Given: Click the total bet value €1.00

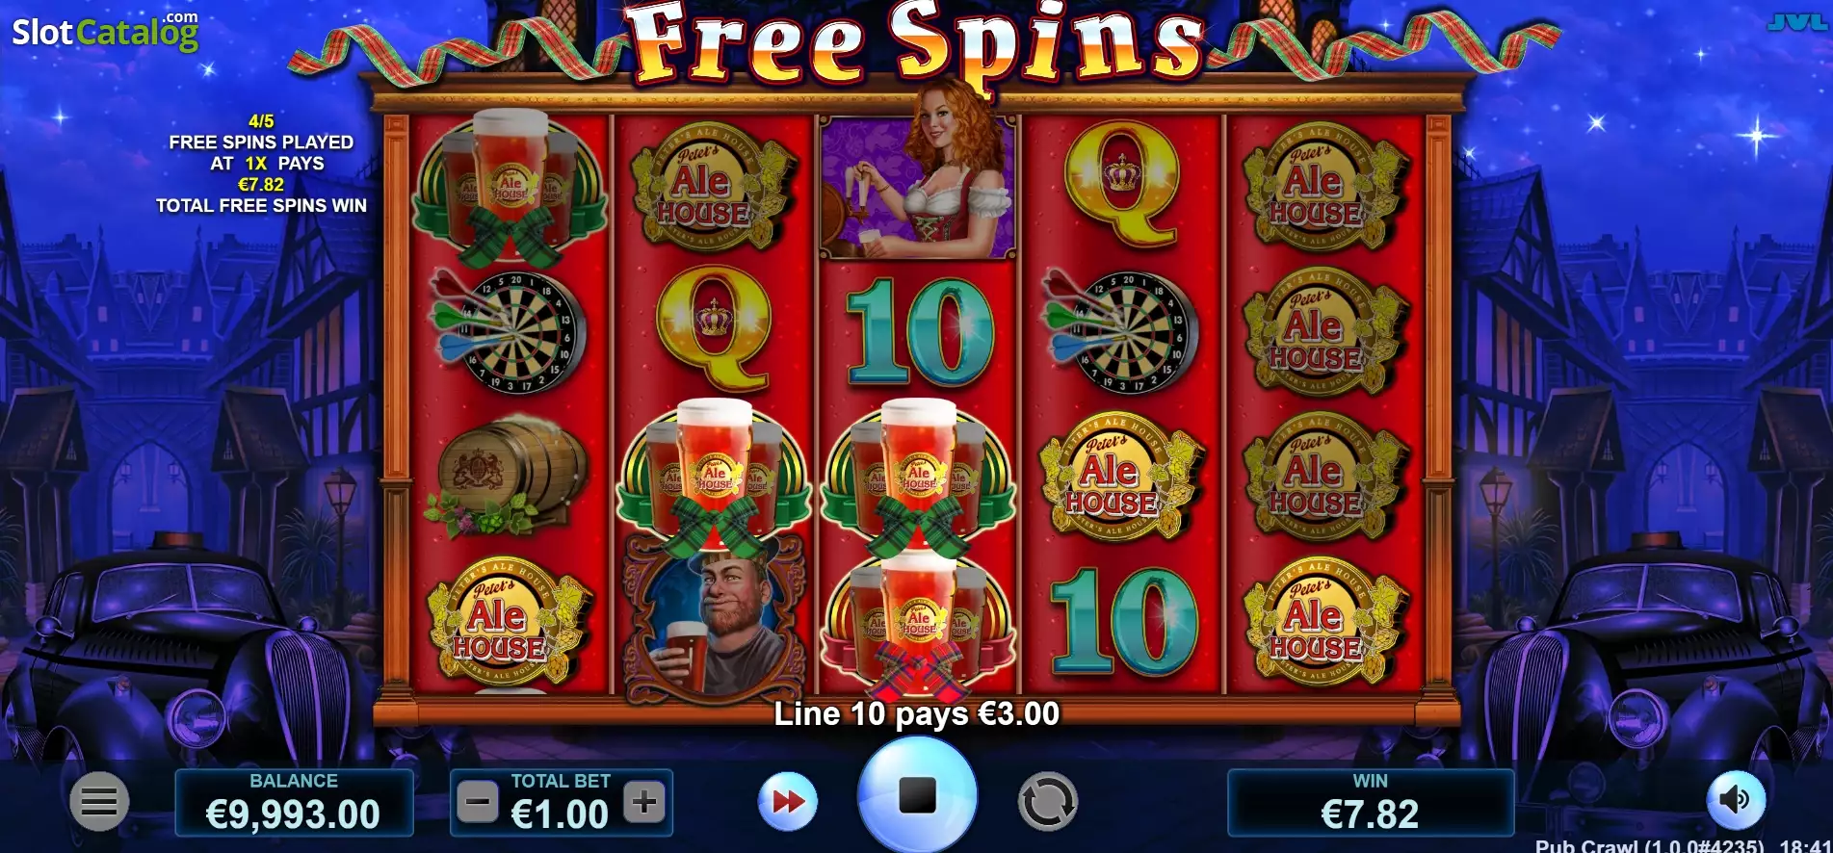Looking at the screenshot, I should click(x=560, y=814).
